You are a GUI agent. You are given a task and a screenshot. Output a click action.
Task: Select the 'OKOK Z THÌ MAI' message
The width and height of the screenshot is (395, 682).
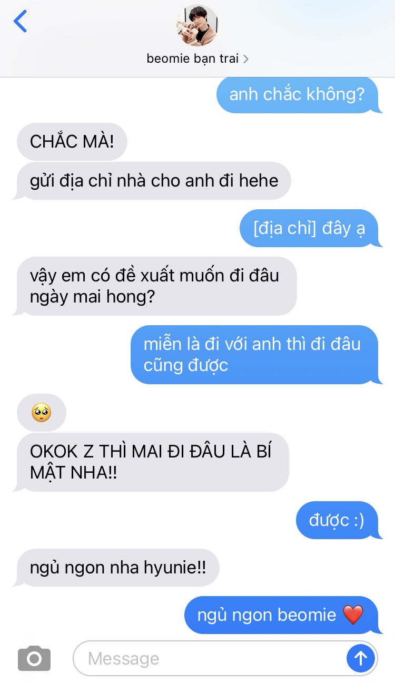coord(153,462)
